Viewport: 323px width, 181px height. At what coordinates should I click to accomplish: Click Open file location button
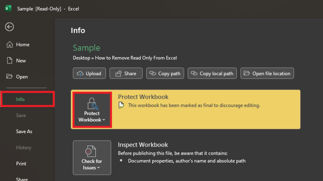[x=267, y=73]
